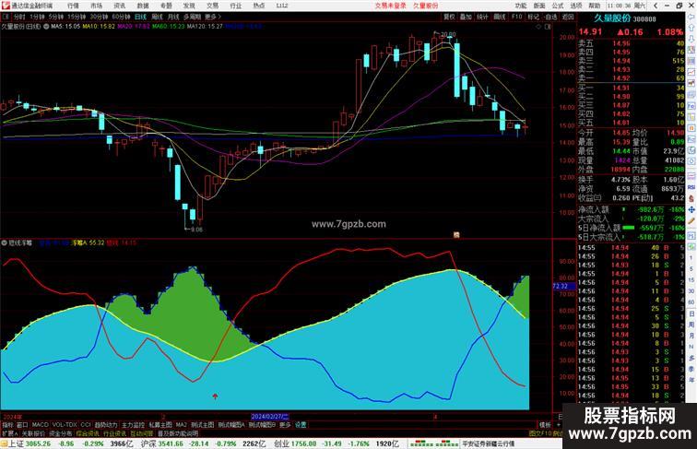Click the 复权 toolbar button
Viewport: 697px width, 449px height.
[449, 17]
